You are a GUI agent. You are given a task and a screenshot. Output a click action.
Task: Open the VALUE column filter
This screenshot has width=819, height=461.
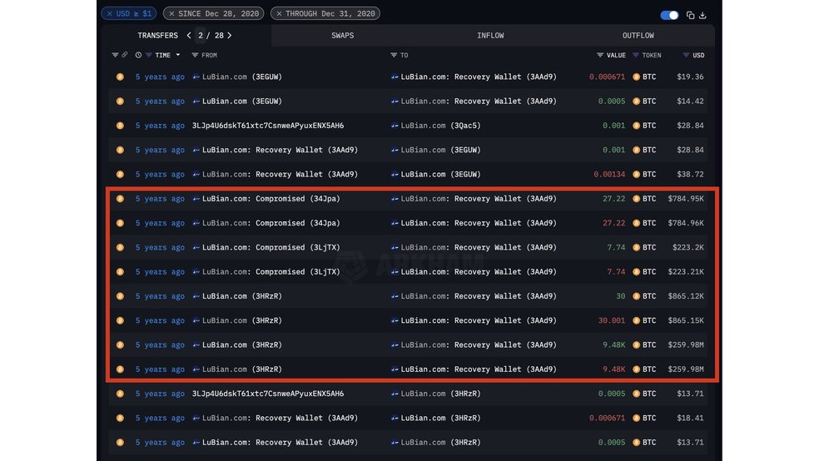tap(600, 55)
